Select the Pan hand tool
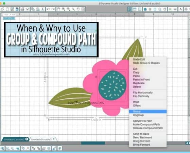 point(59,9)
